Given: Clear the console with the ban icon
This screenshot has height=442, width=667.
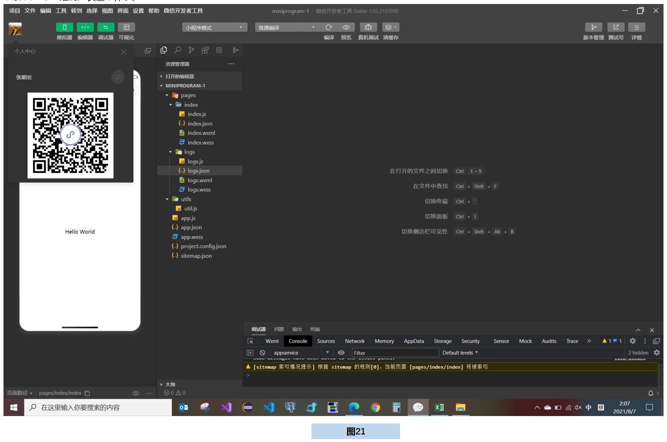Looking at the screenshot, I should click(262, 353).
